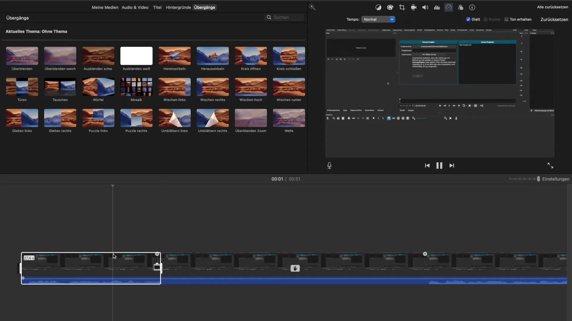Click the 27,4 s duration label on clip
This screenshot has width=572, height=321.
click(x=29, y=258)
